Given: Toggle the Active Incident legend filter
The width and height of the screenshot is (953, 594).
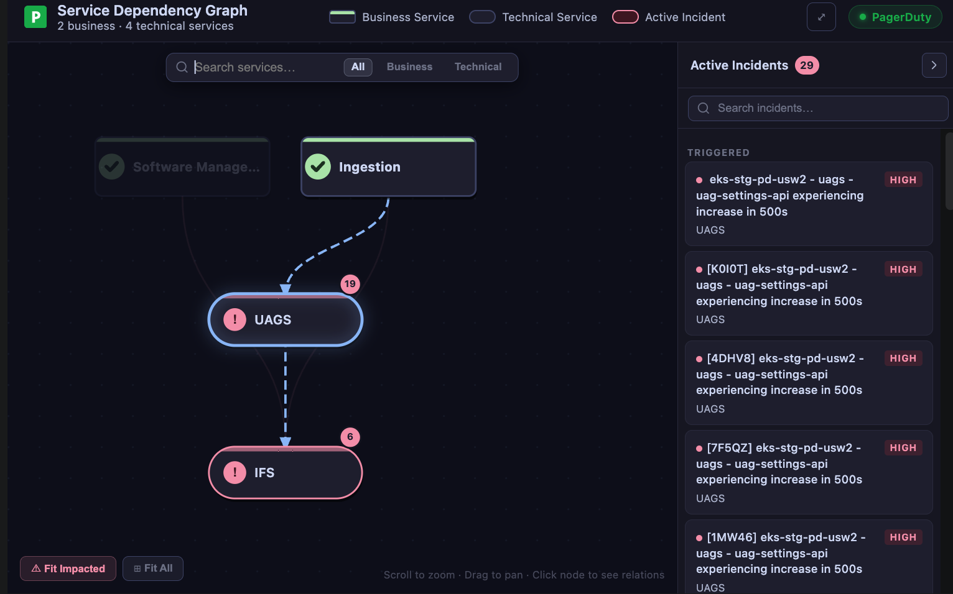Looking at the screenshot, I should point(626,17).
